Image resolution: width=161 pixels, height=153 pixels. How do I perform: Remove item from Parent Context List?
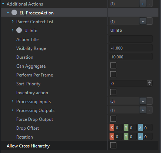click(x=150, y=21)
